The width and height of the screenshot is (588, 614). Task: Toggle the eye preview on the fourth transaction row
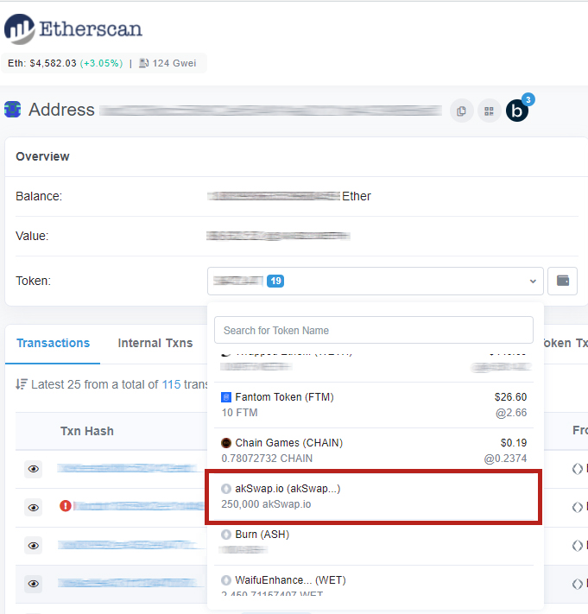pyautogui.click(x=34, y=584)
